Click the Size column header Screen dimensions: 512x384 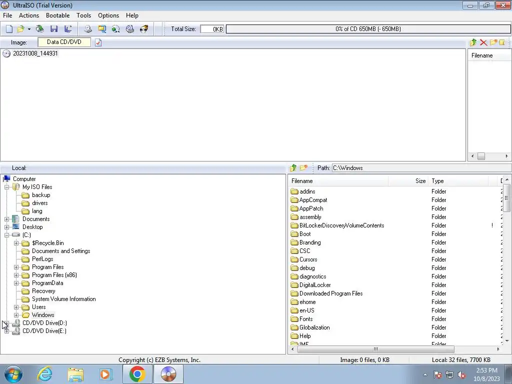[x=408, y=181]
